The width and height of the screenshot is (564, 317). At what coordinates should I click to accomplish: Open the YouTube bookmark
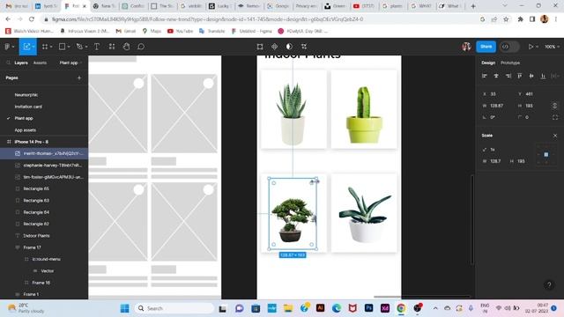point(180,32)
